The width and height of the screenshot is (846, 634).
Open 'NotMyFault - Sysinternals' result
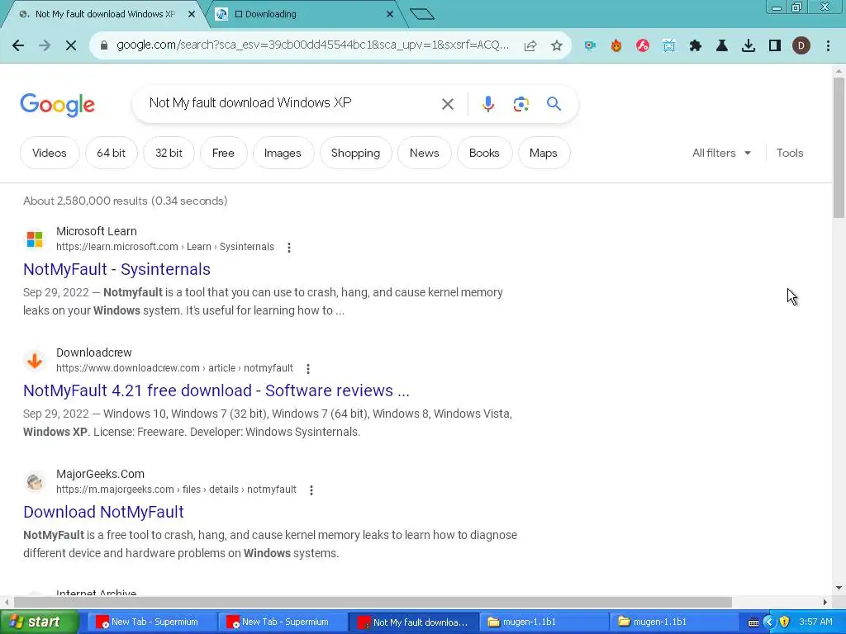pos(116,269)
